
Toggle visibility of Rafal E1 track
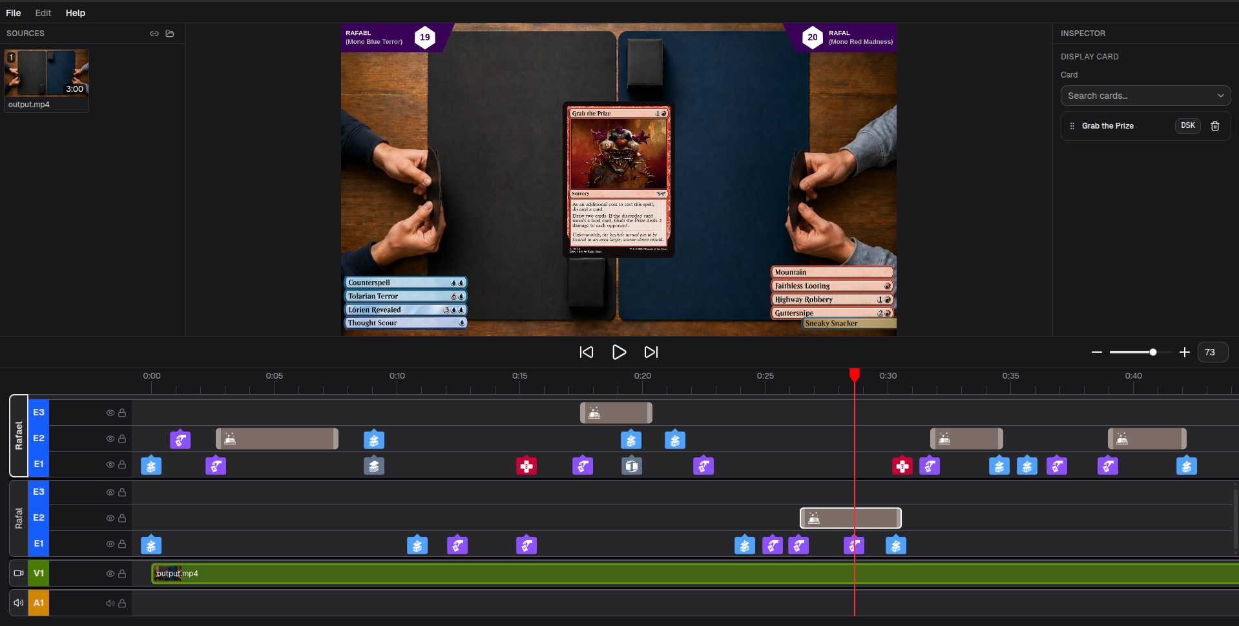tap(110, 544)
